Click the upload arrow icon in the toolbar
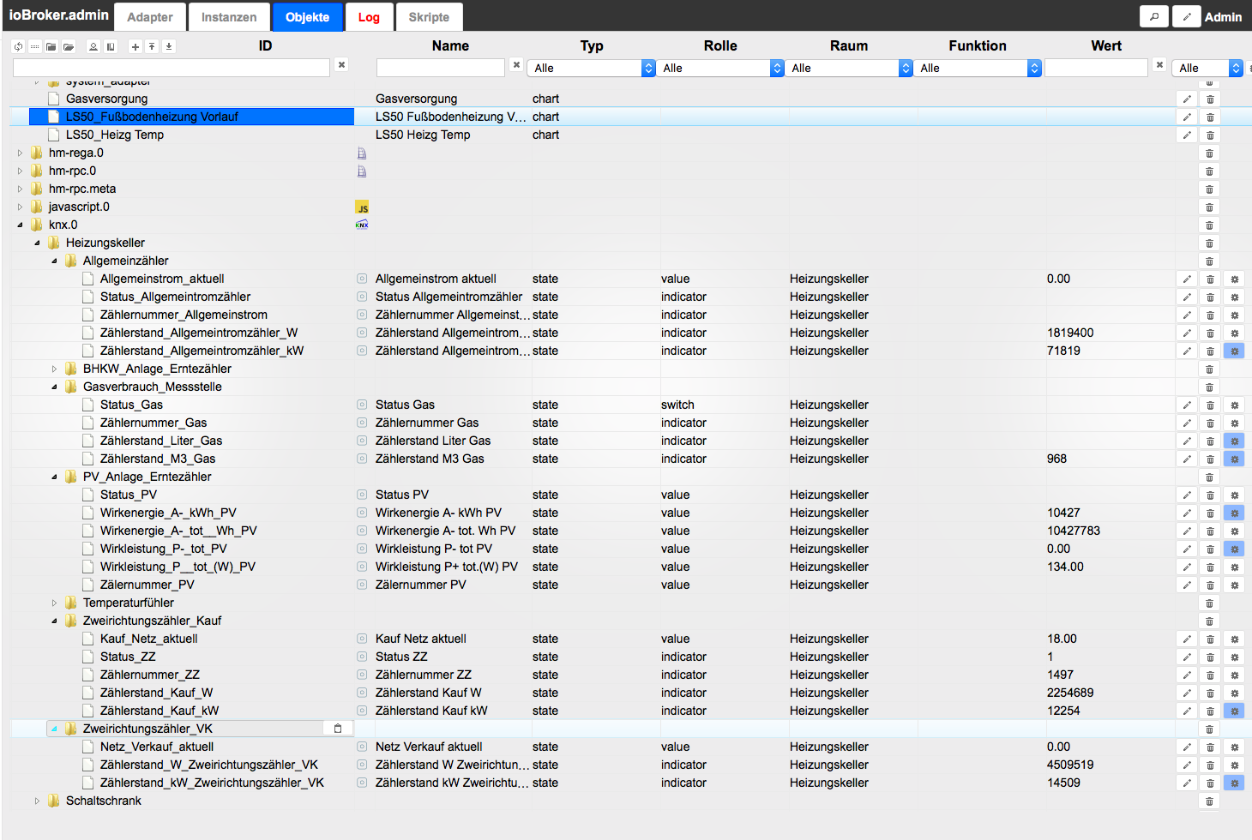1252x840 pixels. click(152, 46)
